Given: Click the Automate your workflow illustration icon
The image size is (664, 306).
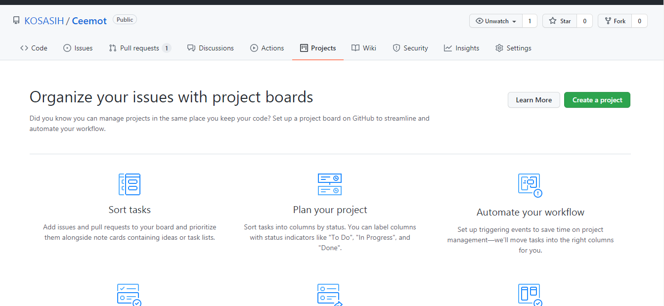Looking at the screenshot, I should [530, 185].
